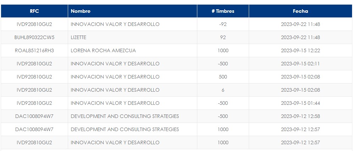Sort by the RFC column header

[34, 11]
